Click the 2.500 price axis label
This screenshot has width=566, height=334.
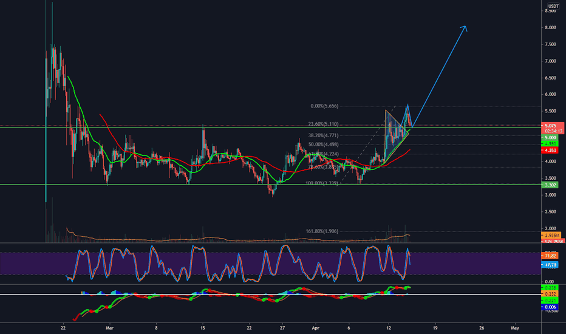click(x=550, y=211)
